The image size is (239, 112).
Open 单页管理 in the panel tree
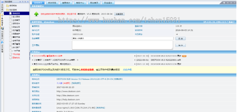pyautogui.click(x=16, y=44)
